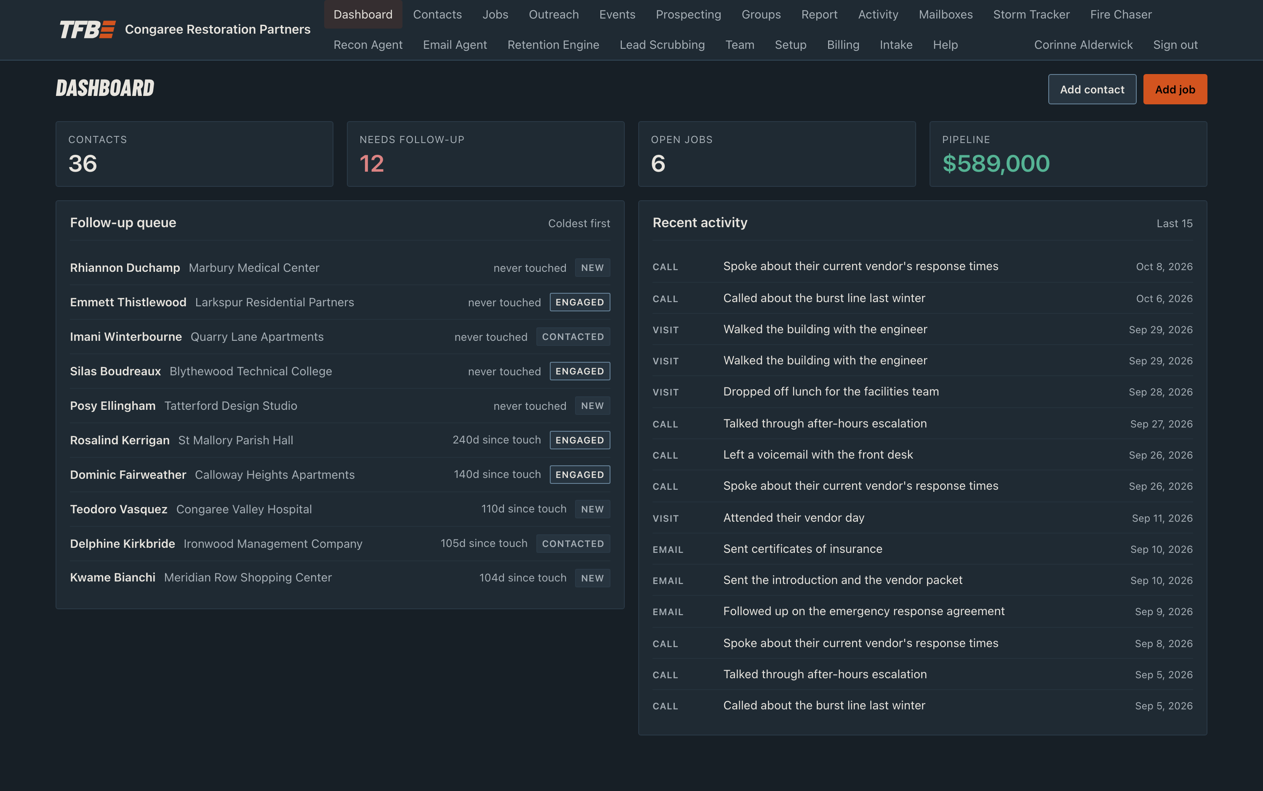Open 'Left a voicemail with the front desk'
This screenshot has height=791, width=1263.
pos(922,455)
